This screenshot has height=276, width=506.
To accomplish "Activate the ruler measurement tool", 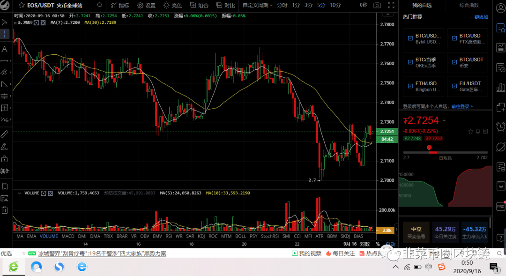I will pos(5,134).
